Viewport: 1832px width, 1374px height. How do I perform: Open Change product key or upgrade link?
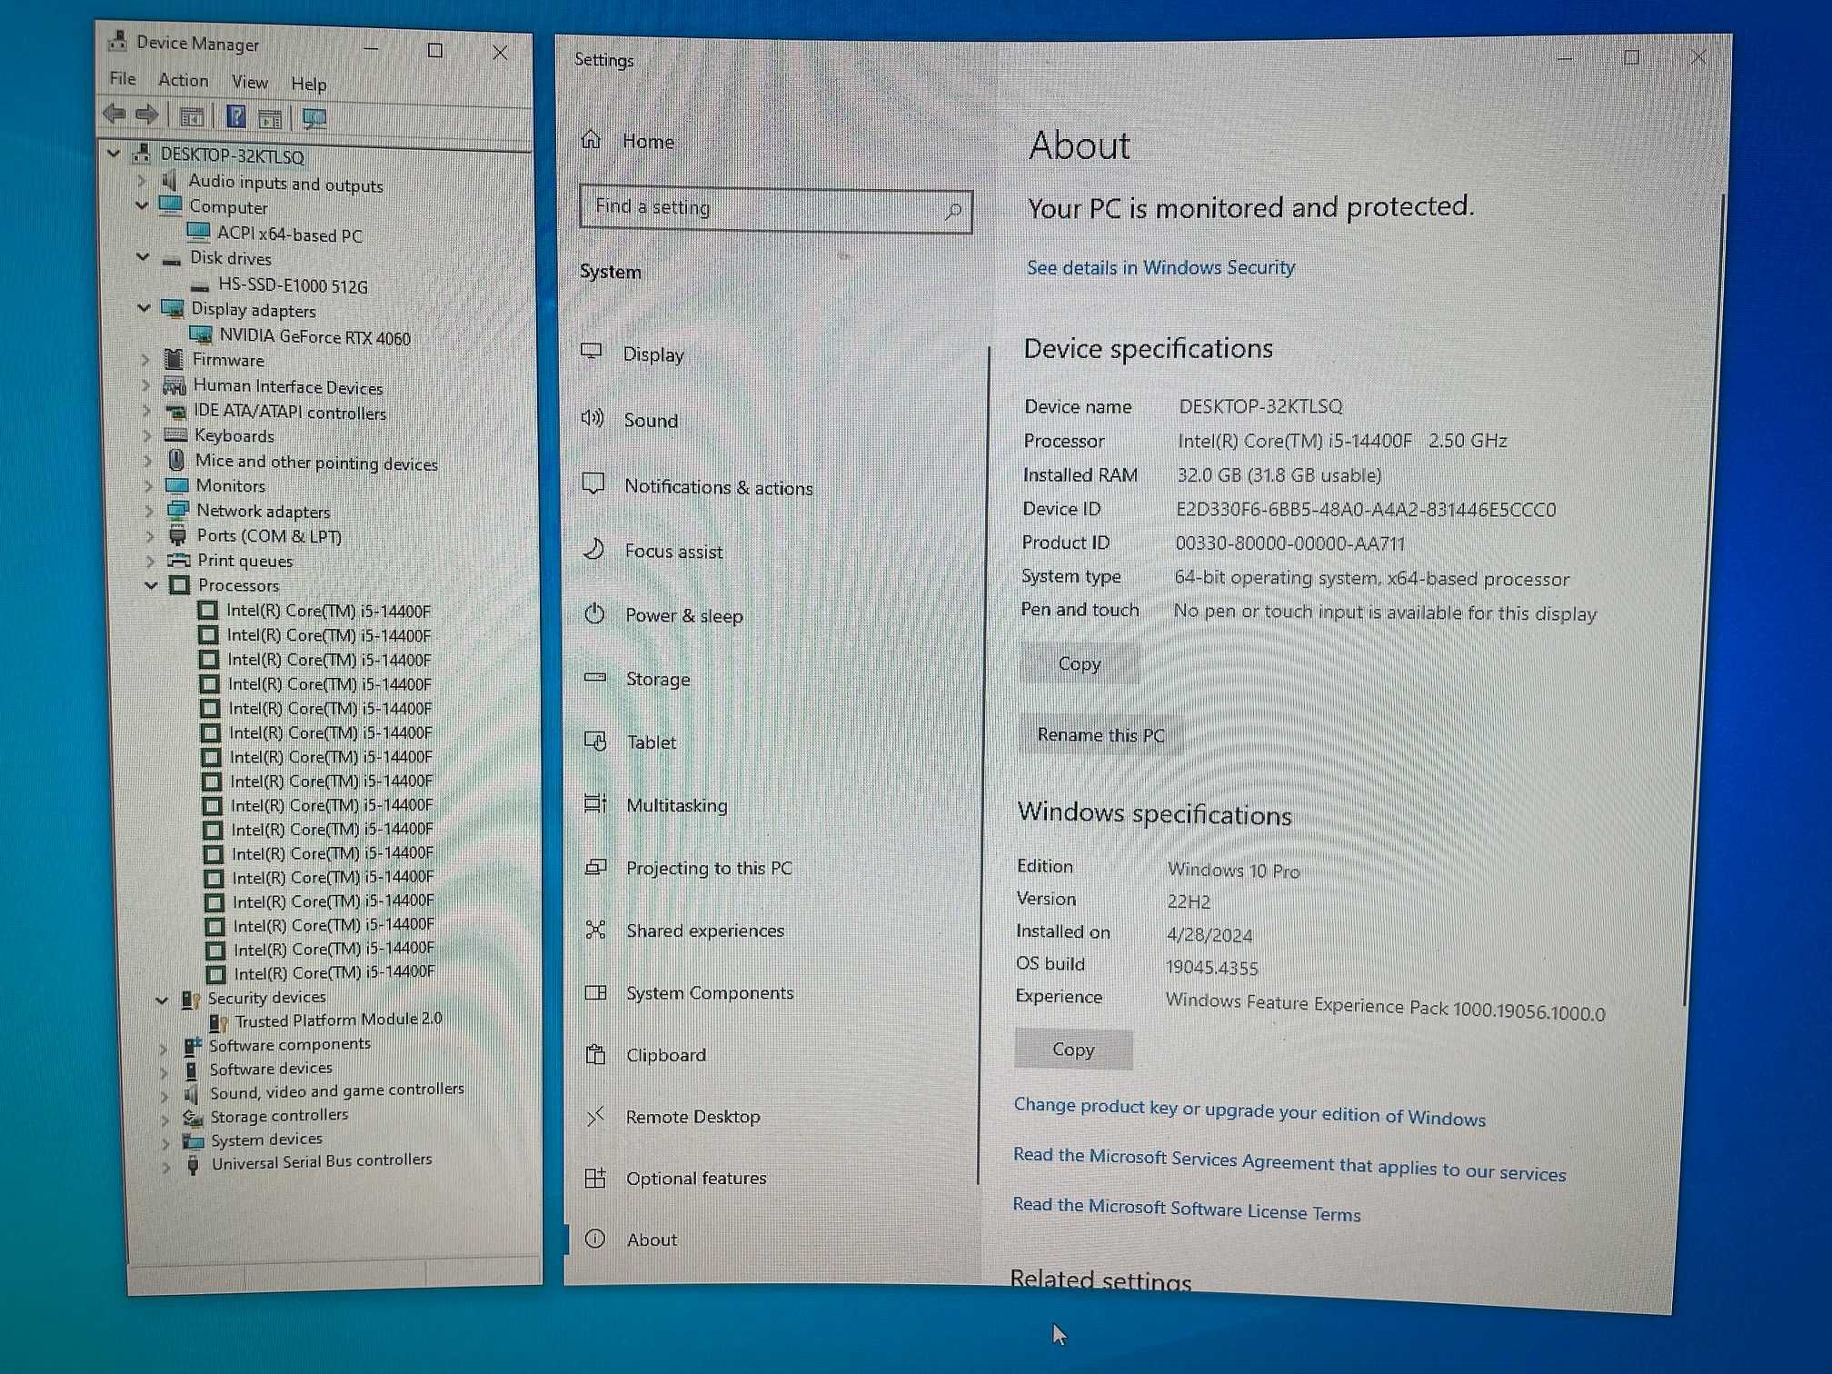click(x=1250, y=1111)
